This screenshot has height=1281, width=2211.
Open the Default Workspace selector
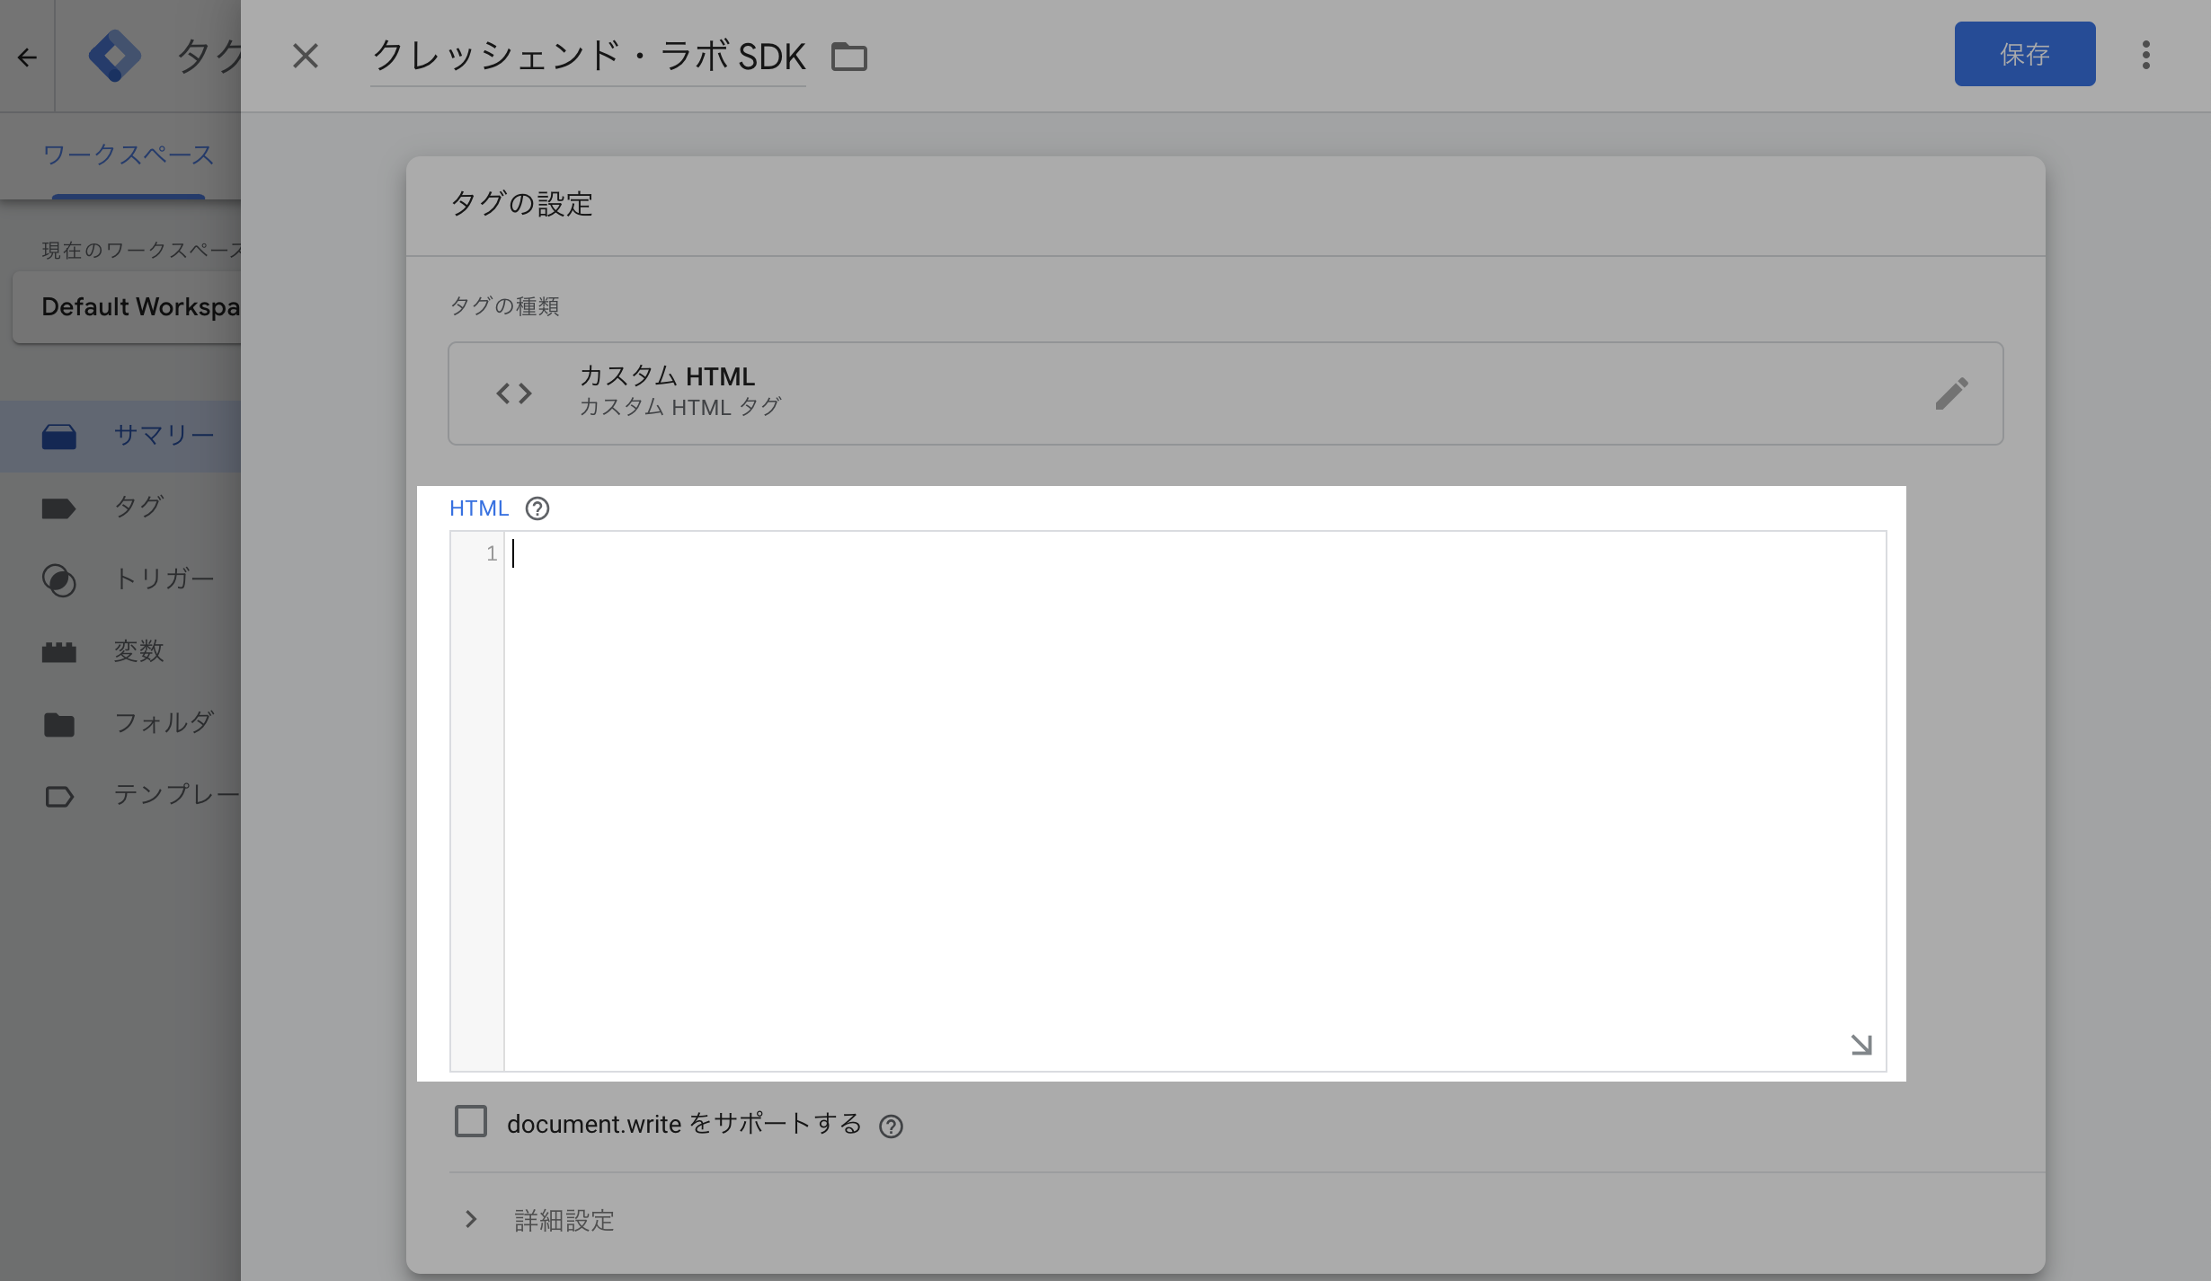point(127,307)
